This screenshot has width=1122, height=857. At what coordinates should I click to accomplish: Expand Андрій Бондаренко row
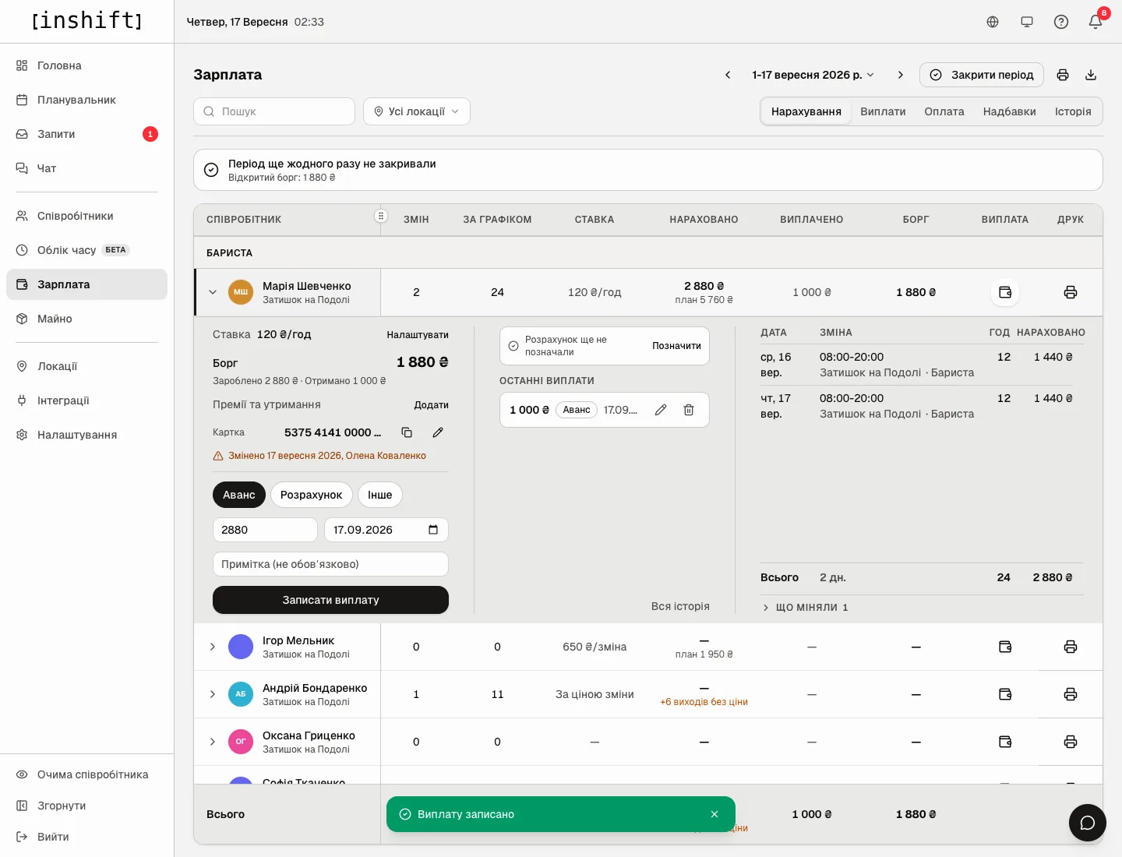(x=213, y=694)
